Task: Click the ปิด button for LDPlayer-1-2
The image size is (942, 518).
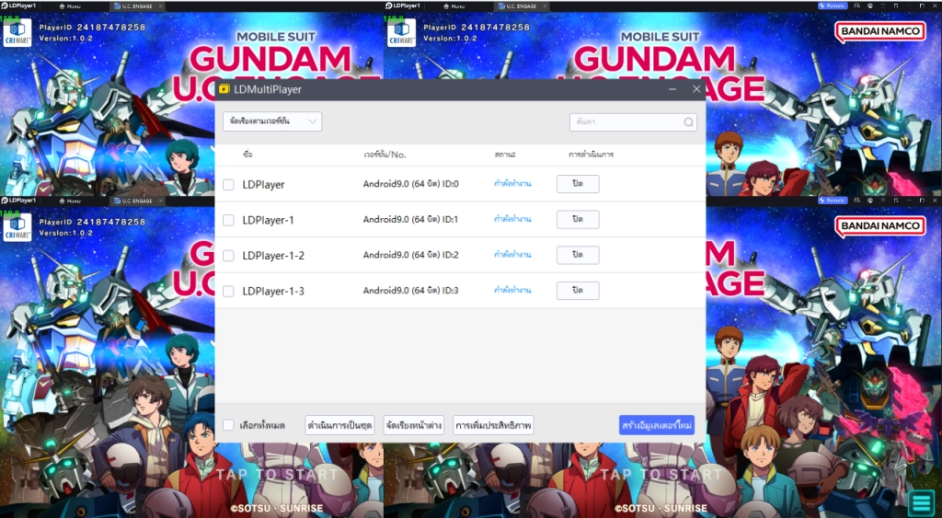Action: (x=578, y=255)
